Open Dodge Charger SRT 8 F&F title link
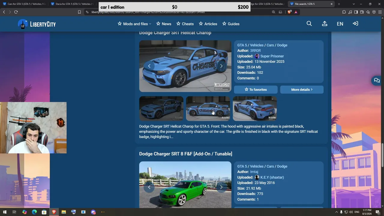The height and width of the screenshot is (216, 384). point(186,154)
